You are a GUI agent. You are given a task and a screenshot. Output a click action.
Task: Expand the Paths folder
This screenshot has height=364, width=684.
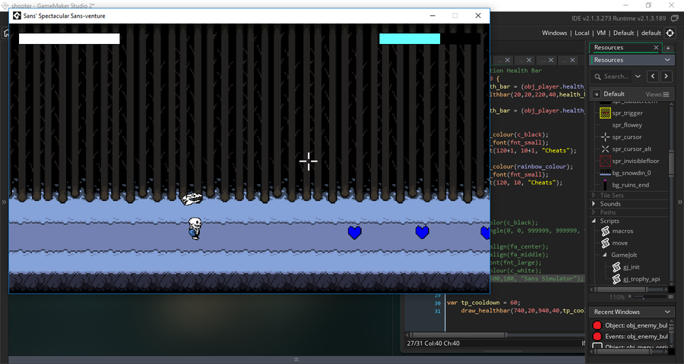pyautogui.click(x=594, y=212)
